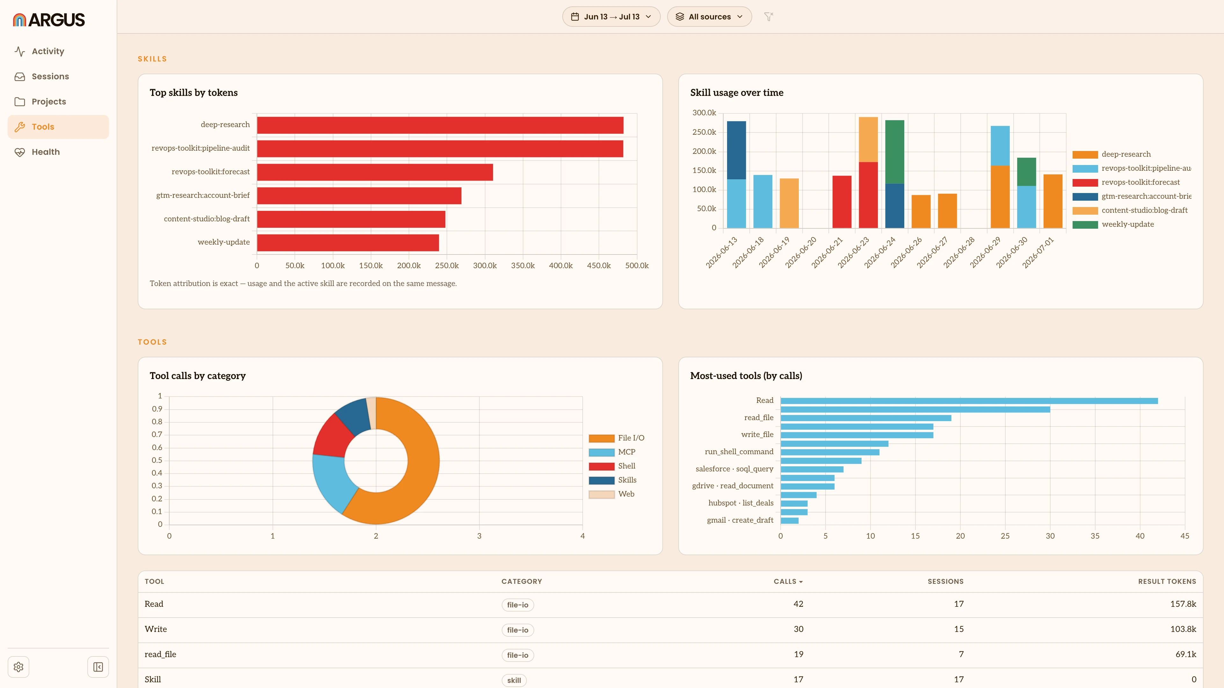Click the deep-research bar in top skills
This screenshot has width=1224, height=688.
point(440,125)
